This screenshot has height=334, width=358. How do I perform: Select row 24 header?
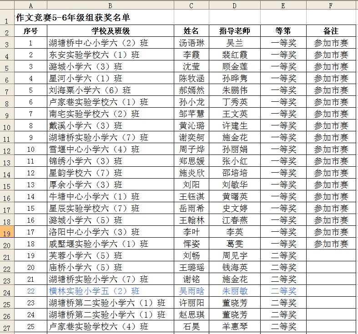pyautogui.click(x=7, y=291)
